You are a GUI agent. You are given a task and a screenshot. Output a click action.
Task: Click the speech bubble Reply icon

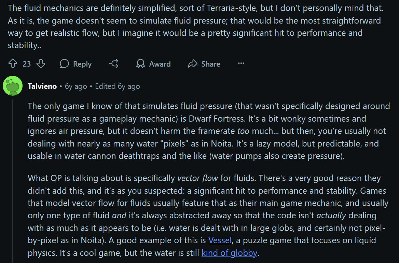click(65, 64)
